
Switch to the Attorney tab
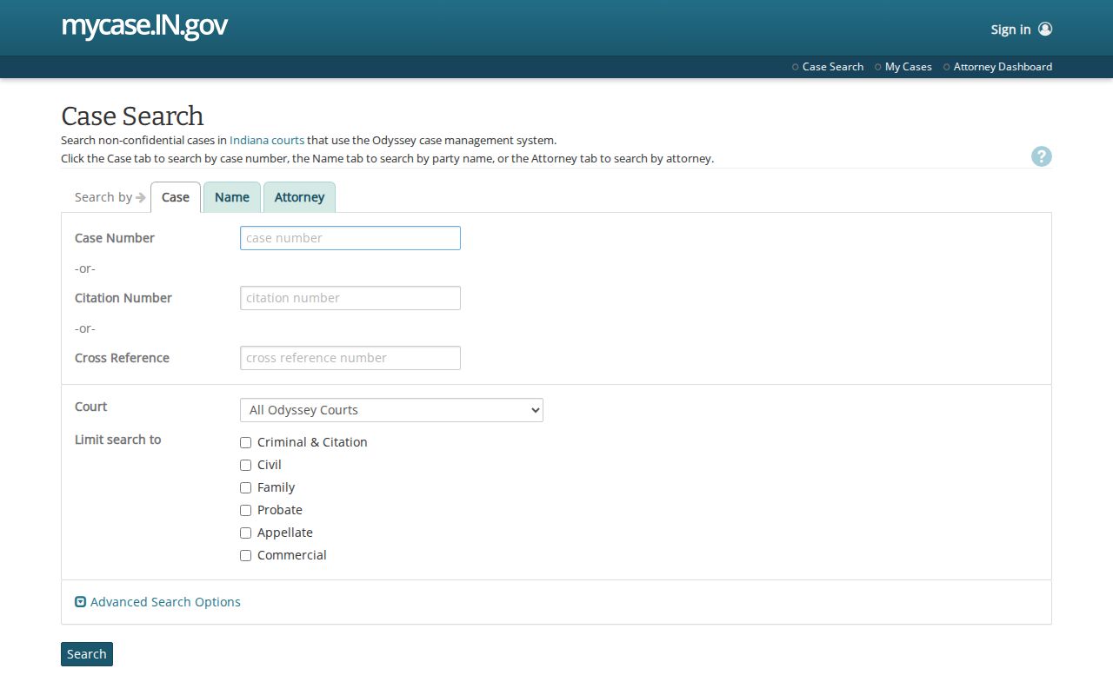point(299,197)
